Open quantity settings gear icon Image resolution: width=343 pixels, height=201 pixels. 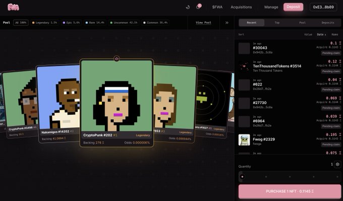(x=337, y=164)
